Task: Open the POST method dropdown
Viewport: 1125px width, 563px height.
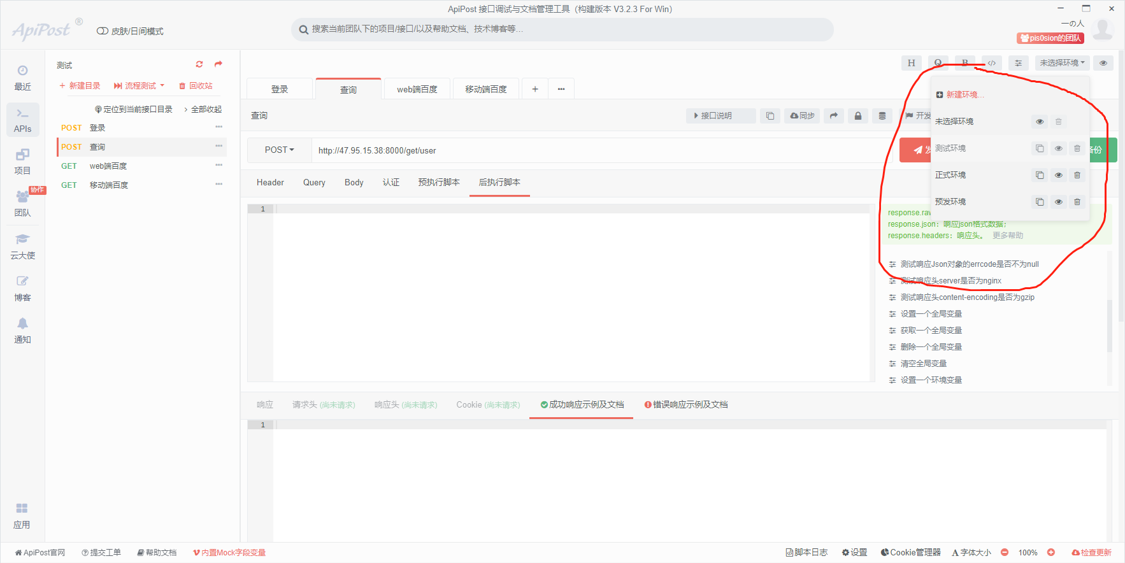Action: pos(280,150)
